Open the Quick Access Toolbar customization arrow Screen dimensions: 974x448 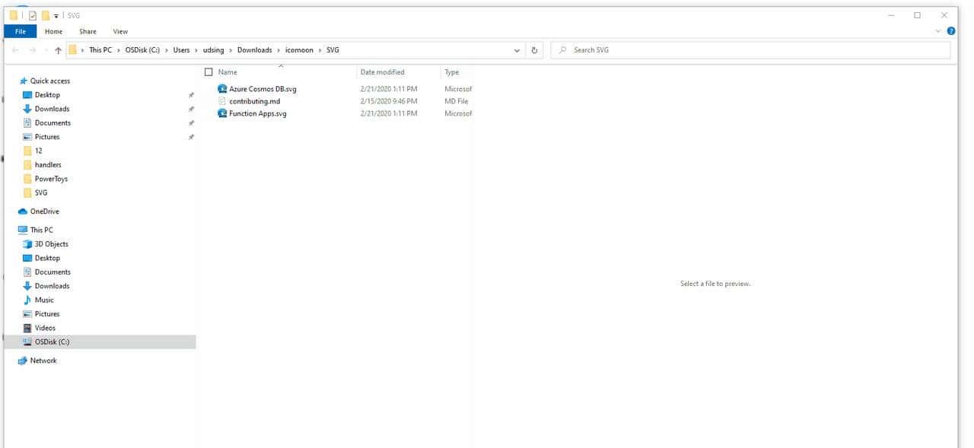click(57, 14)
